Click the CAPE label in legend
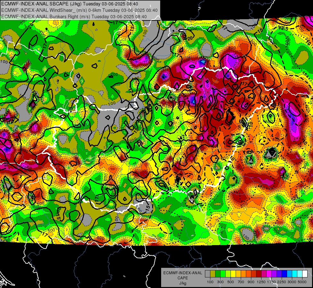This screenshot has height=288, width=313. [183, 278]
